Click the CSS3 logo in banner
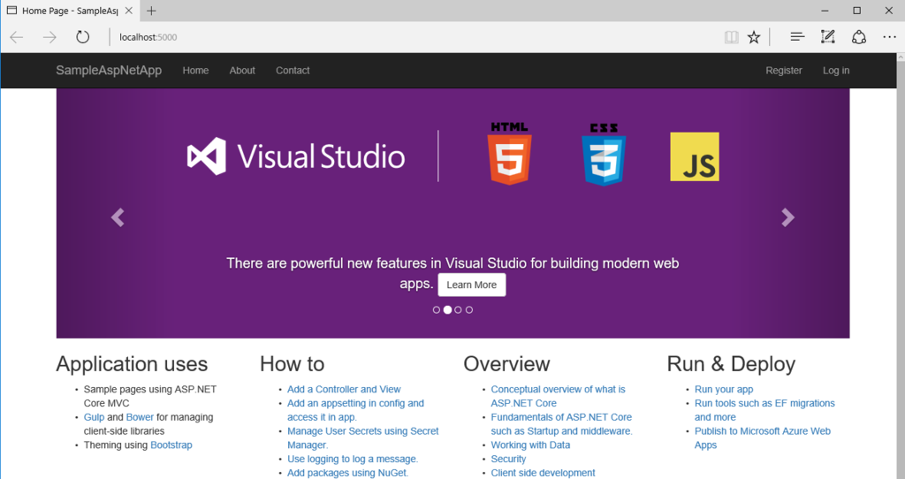This screenshot has width=905, height=479. click(x=604, y=154)
